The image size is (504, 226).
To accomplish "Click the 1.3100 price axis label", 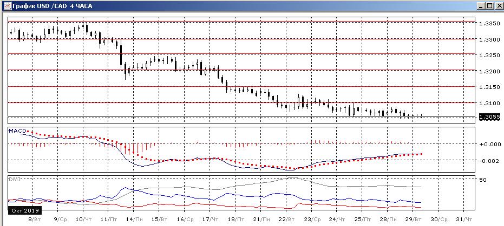I will pyautogui.click(x=488, y=103).
